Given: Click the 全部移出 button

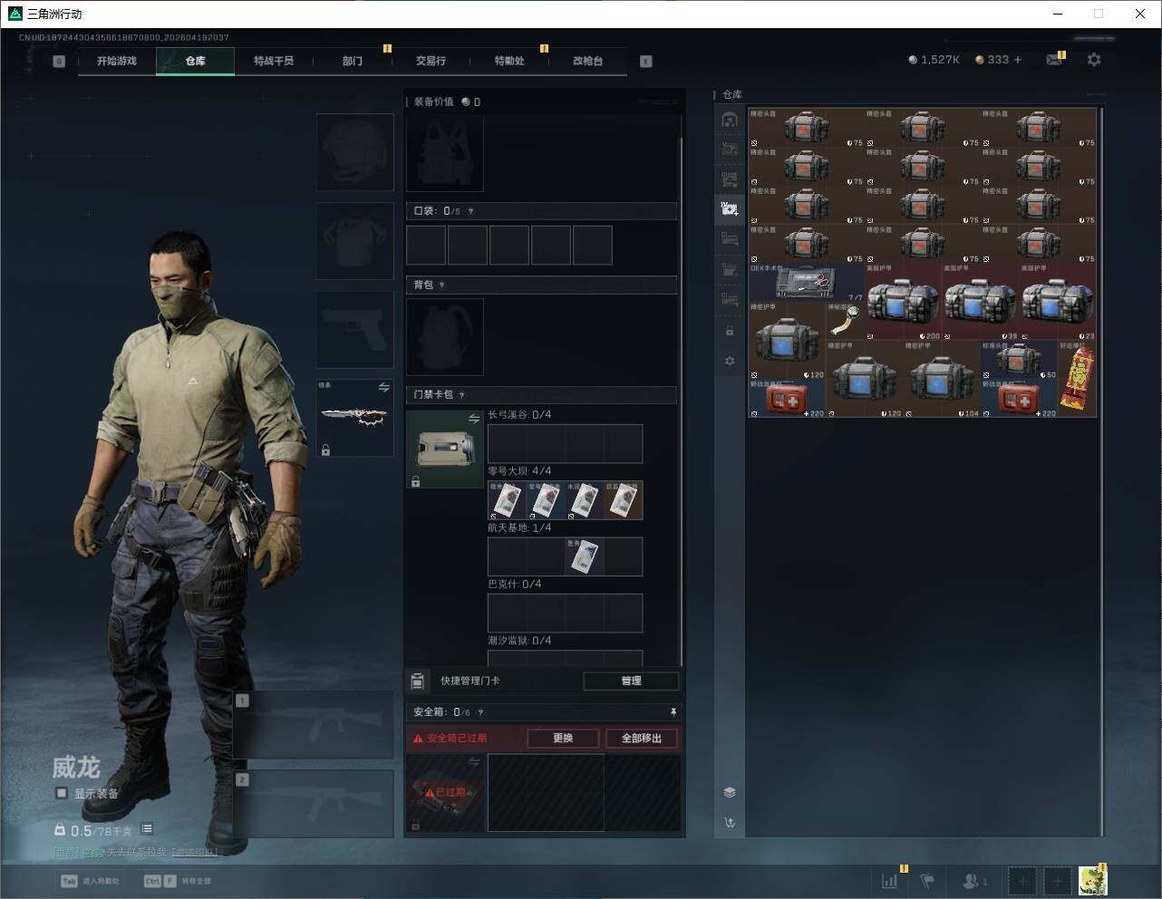Looking at the screenshot, I should point(642,739).
